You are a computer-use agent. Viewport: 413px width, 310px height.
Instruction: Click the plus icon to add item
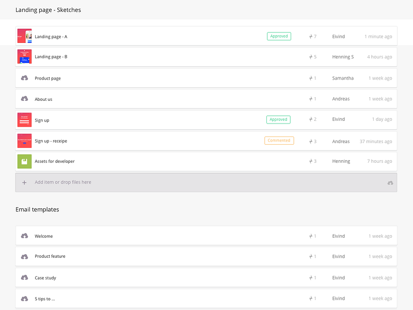tap(24, 182)
